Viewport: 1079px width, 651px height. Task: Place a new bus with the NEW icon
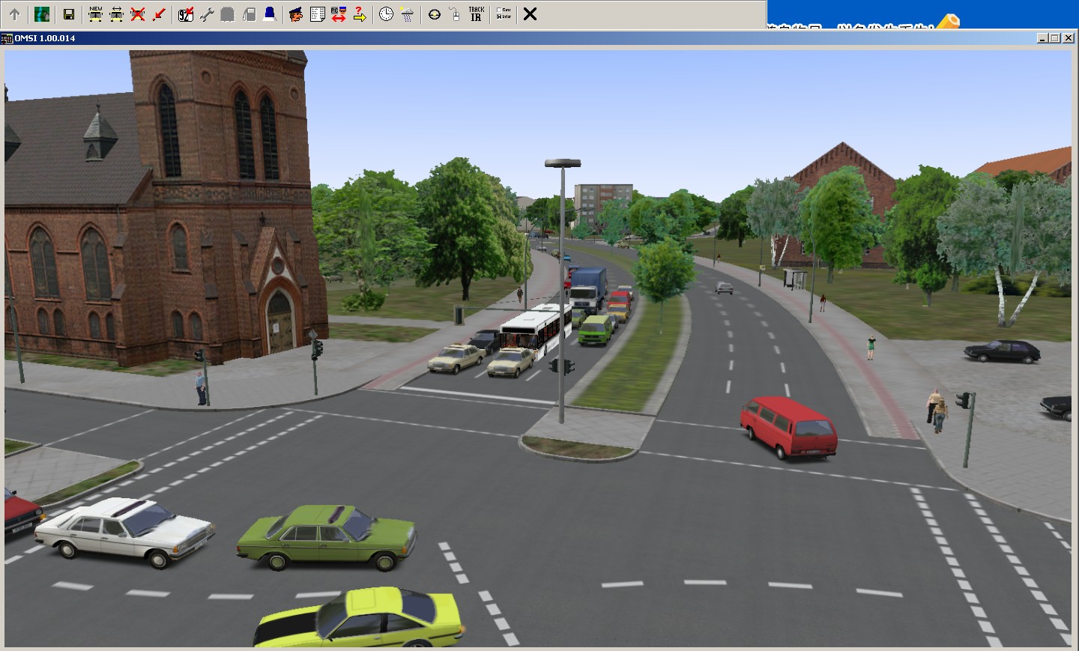95,14
